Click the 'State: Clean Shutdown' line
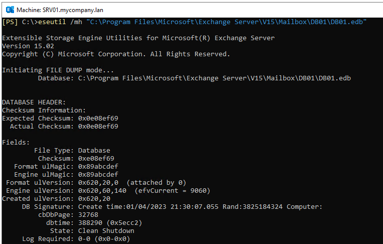Image resolution: width=383 pixels, height=244 pixels. (x=92, y=231)
